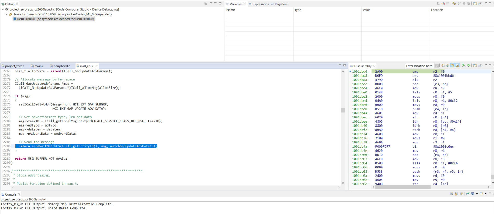The height and width of the screenshot is (214, 494).
Task: Open the Disassembly view menu arrow
Action: coord(485,65)
